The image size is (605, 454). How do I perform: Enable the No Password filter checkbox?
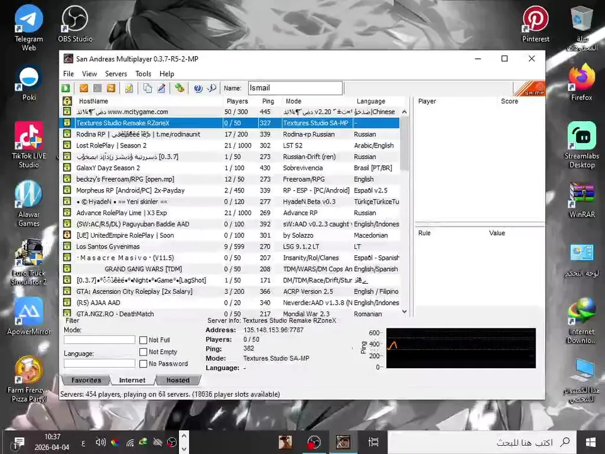pos(143,364)
